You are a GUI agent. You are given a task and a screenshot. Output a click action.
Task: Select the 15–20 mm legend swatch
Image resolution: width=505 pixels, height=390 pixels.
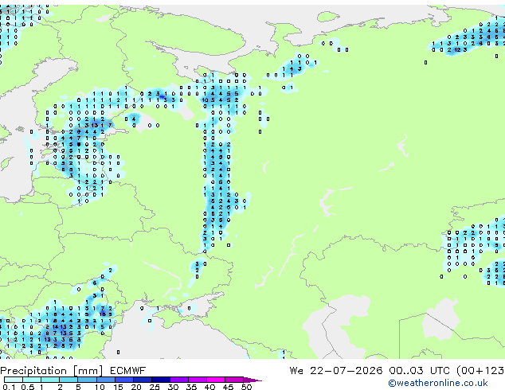tap(123, 380)
